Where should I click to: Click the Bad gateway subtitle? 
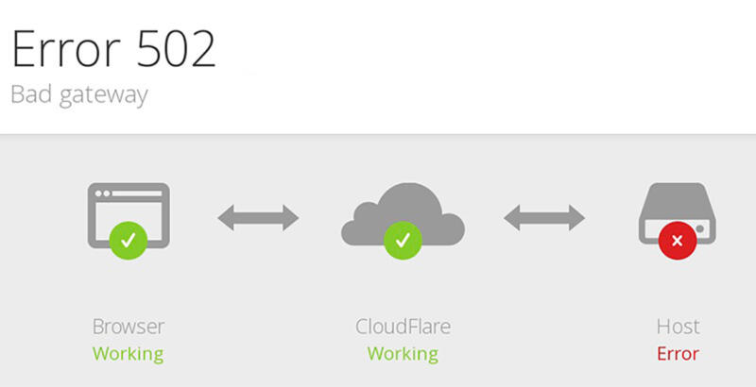coord(79,95)
